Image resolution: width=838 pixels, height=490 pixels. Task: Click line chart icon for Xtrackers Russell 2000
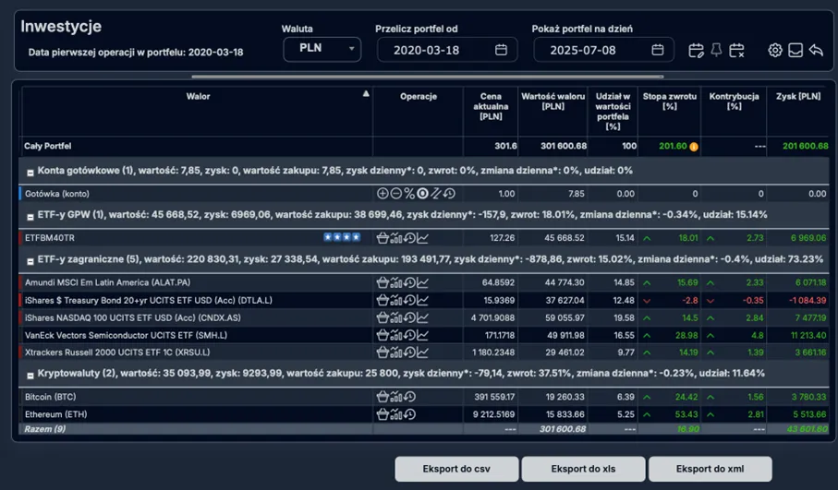coord(423,353)
